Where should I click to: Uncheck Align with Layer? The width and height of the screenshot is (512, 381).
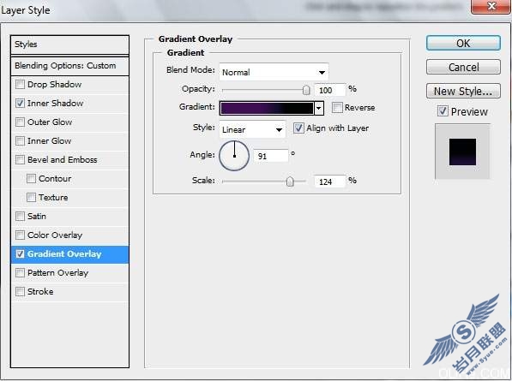[298, 128]
